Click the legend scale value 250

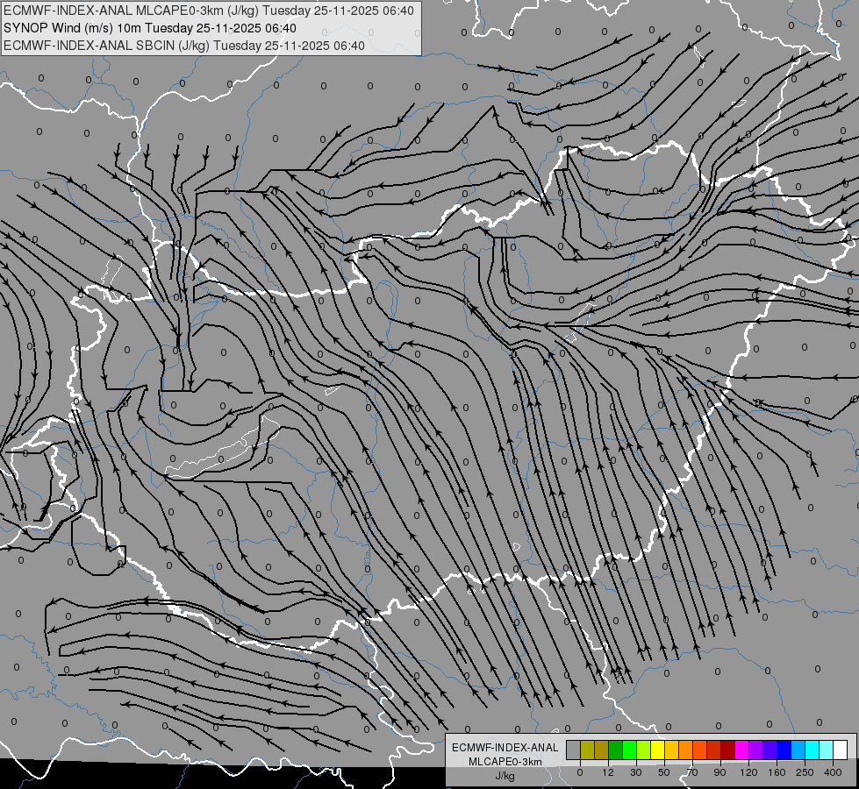pos(805,772)
